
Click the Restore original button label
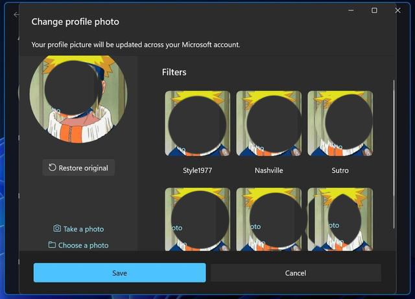[83, 168]
